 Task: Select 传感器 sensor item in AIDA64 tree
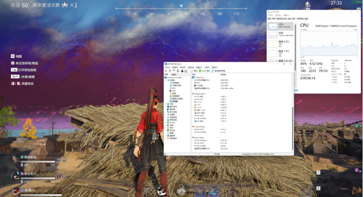coord(174,101)
